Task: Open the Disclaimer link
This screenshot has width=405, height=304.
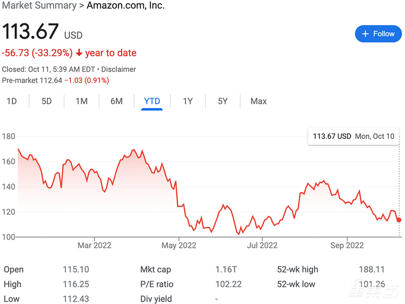Action: pos(119,69)
